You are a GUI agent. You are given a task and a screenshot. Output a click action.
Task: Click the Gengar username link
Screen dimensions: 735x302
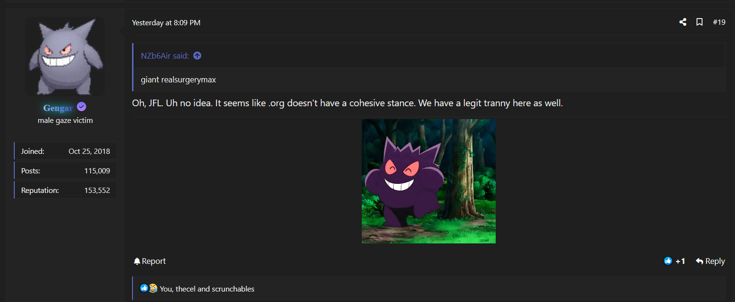pyautogui.click(x=58, y=108)
